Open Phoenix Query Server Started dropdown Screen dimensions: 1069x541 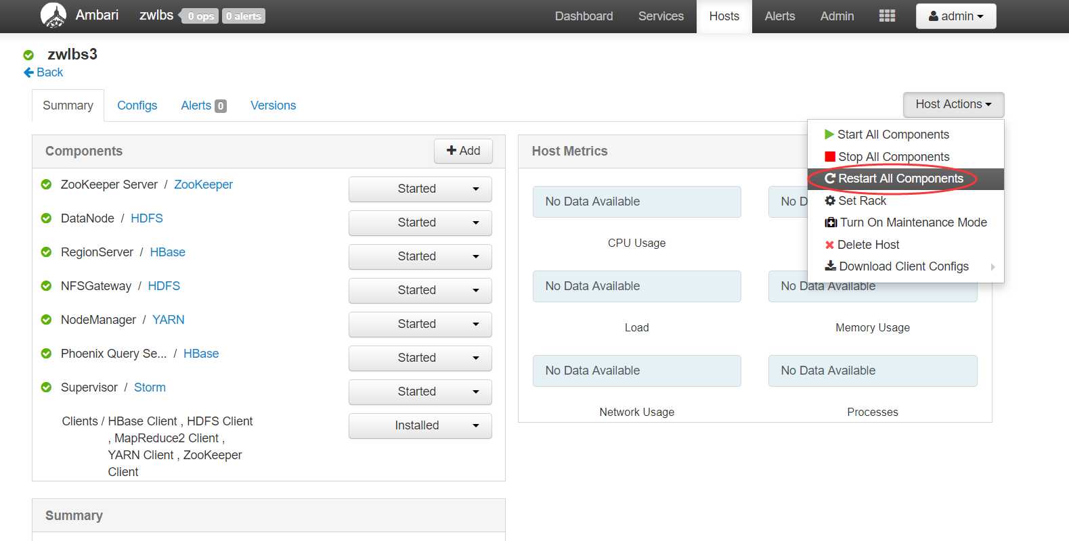[x=420, y=358]
